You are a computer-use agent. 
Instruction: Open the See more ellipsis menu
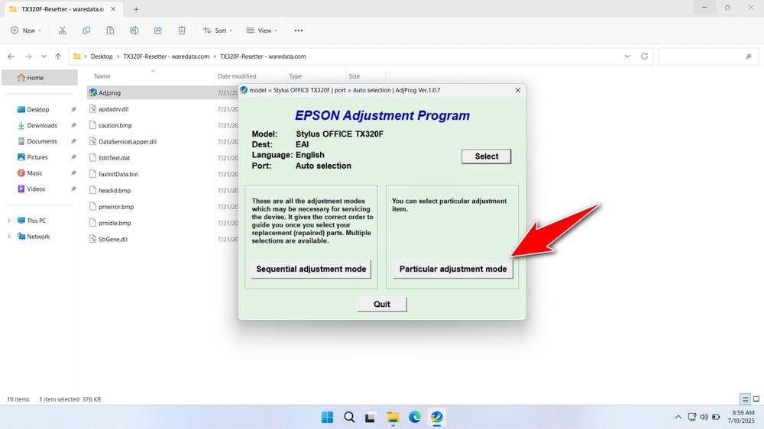pyautogui.click(x=299, y=31)
